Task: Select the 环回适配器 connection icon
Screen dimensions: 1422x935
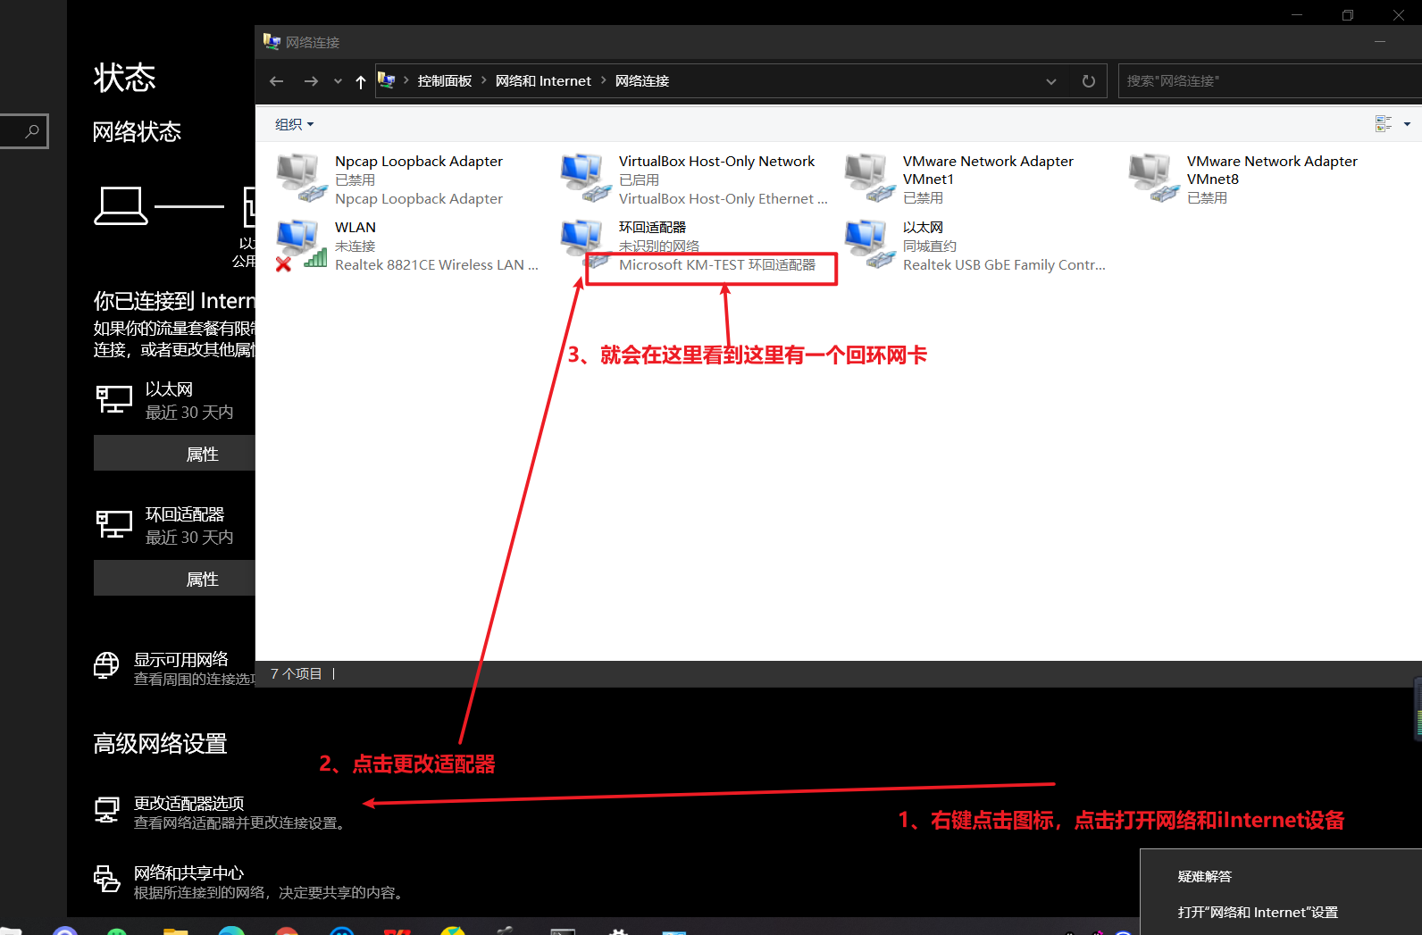Action: [585, 243]
